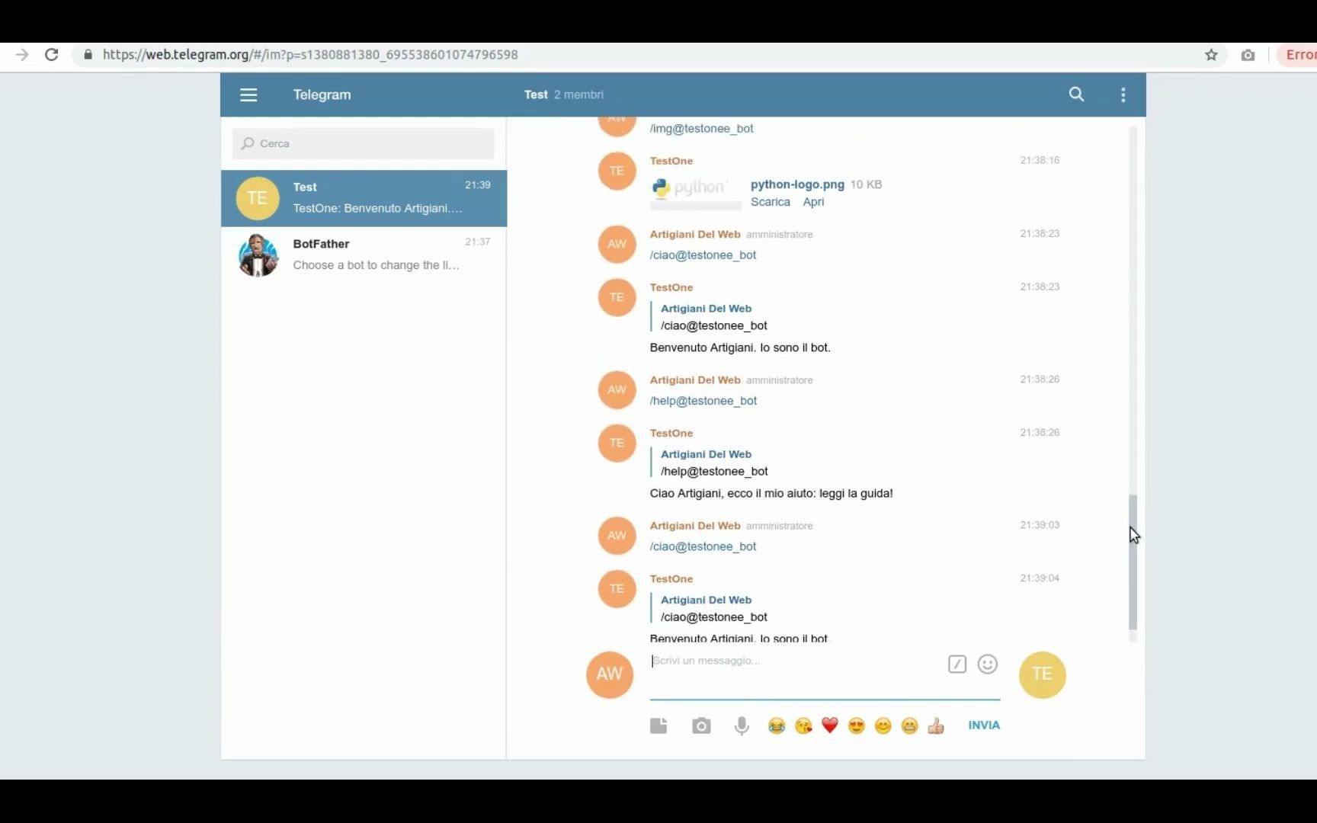Click the Cerca search field
Viewport: 1317px width, 823px height.
point(363,143)
